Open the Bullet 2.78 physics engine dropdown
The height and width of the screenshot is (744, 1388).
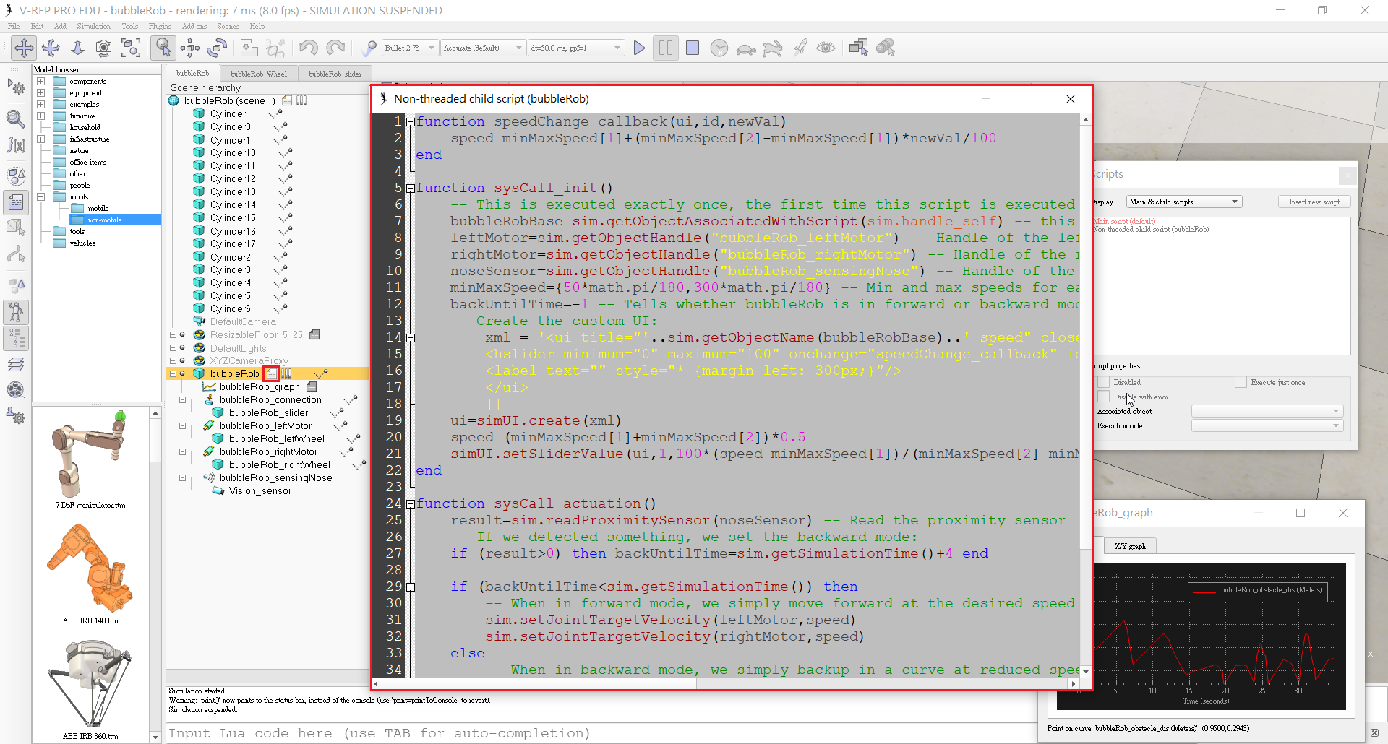410,48
